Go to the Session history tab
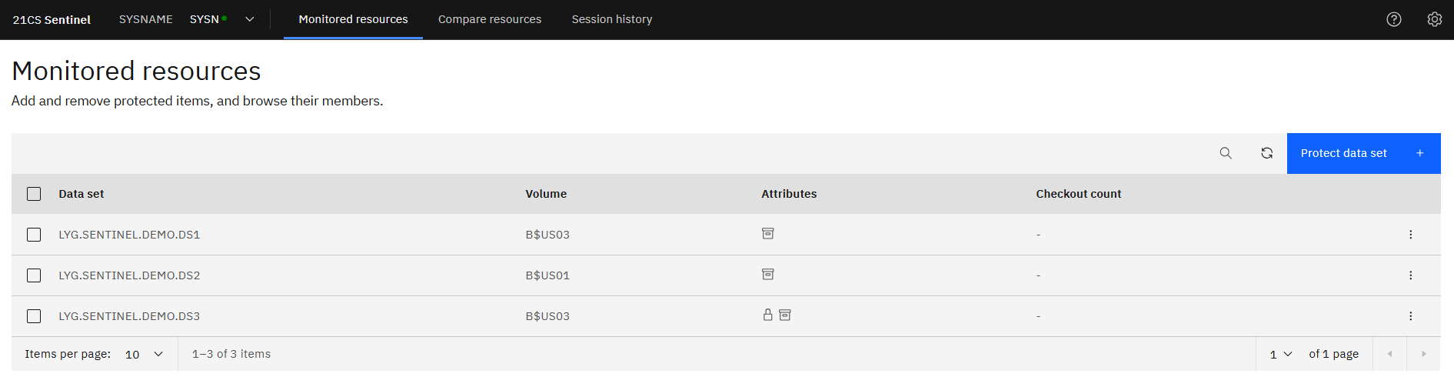 tap(611, 19)
